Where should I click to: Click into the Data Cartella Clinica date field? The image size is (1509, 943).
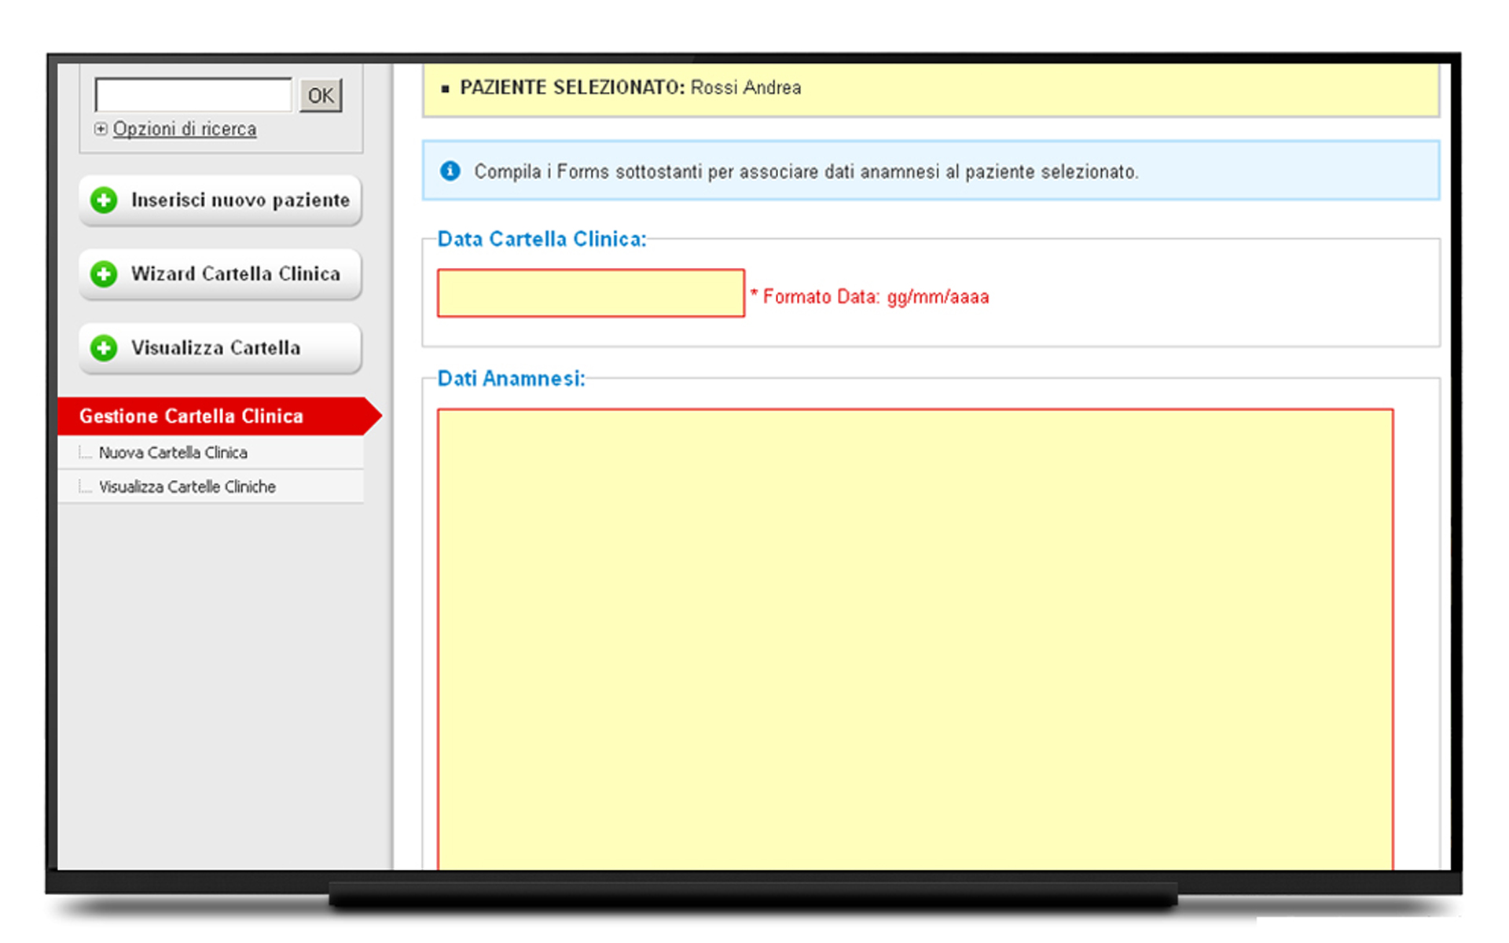click(x=590, y=293)
